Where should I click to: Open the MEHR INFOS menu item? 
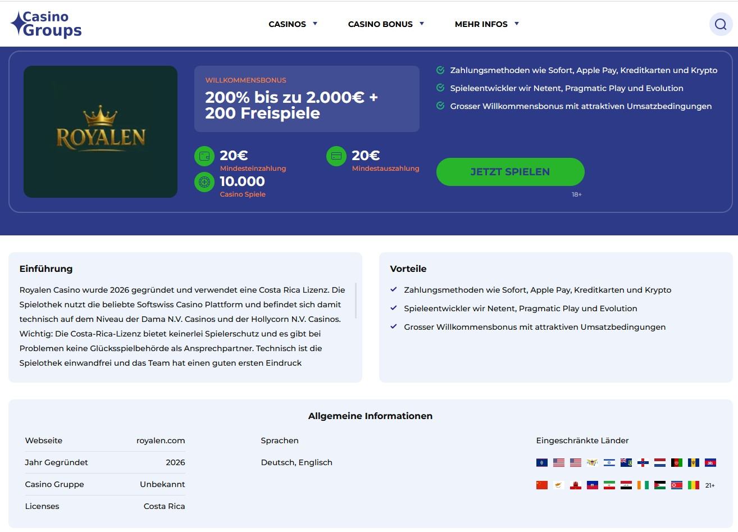click(x=481, y=24)
